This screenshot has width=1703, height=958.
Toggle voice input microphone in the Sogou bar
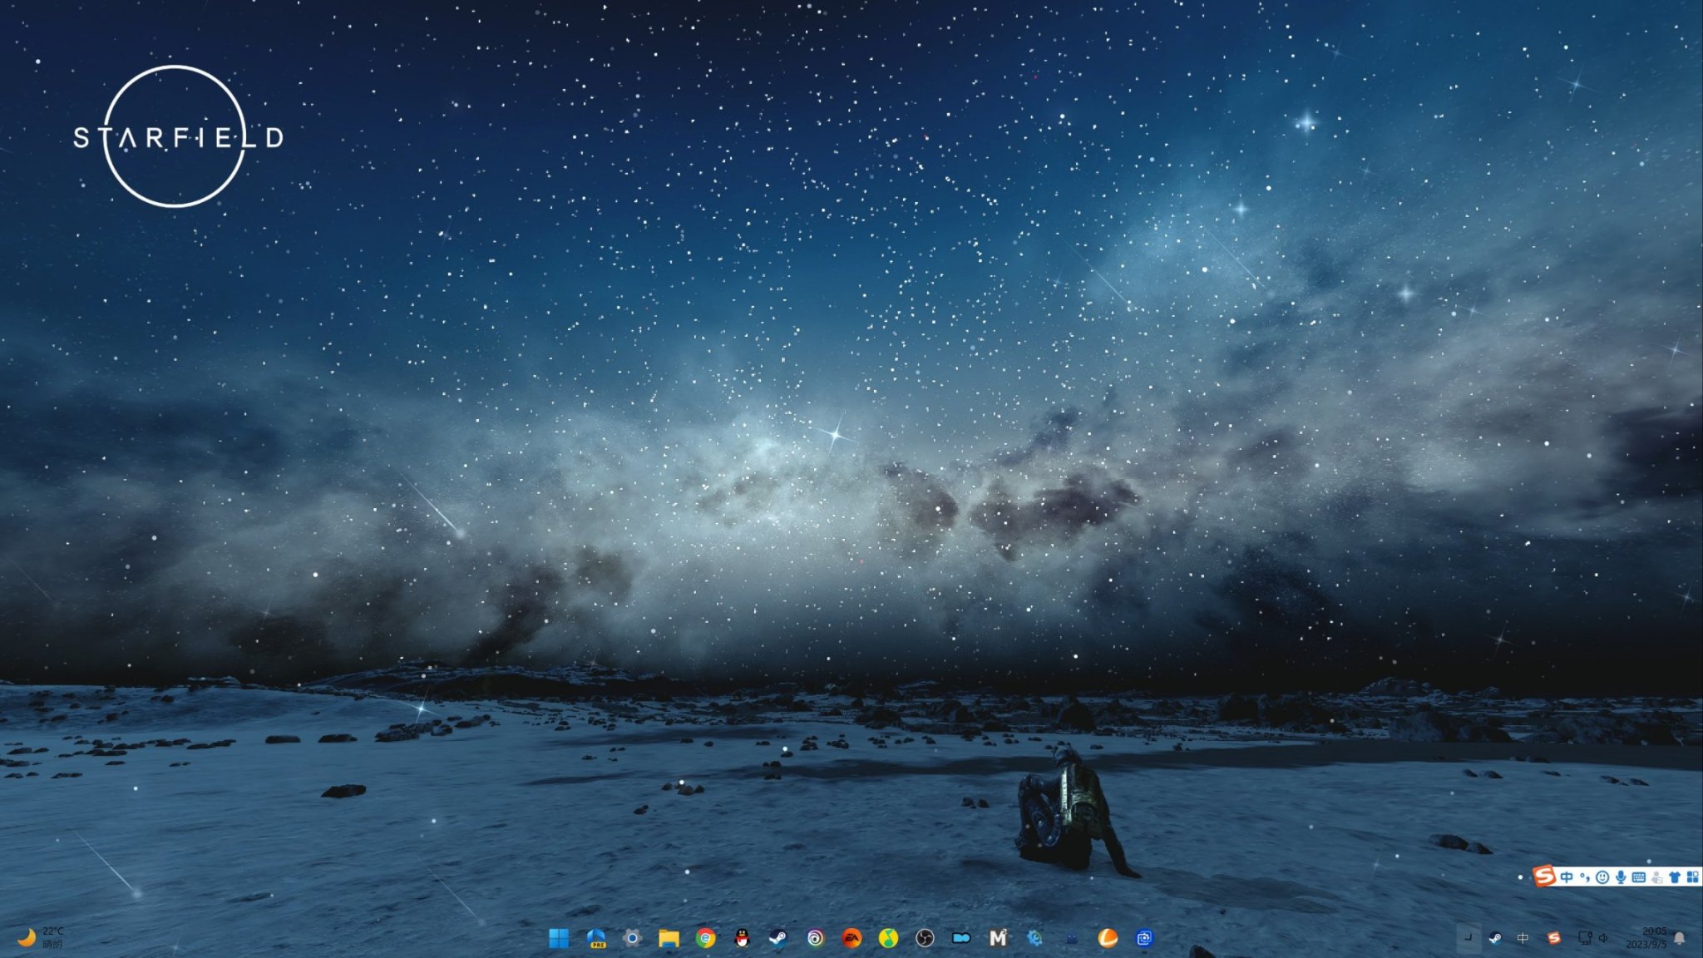[x=1621, y=877]
